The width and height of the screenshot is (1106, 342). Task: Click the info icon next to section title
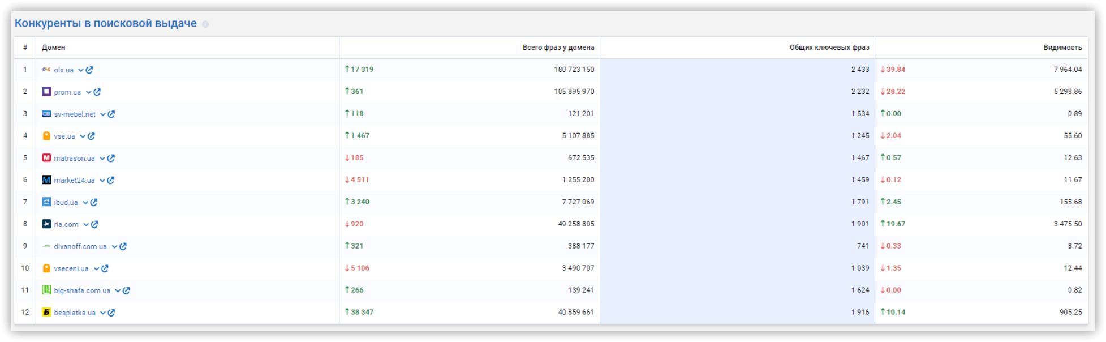[x=205, y=24]
